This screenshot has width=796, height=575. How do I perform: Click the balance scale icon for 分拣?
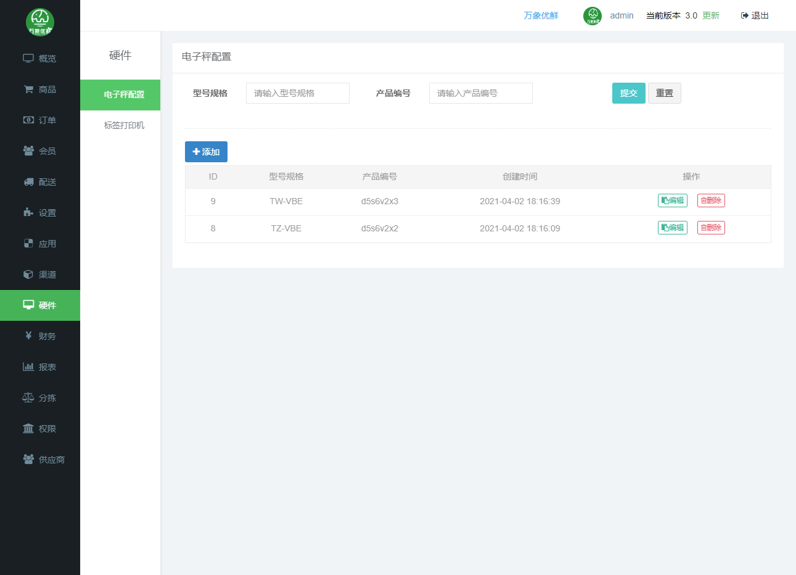point(28,398)
